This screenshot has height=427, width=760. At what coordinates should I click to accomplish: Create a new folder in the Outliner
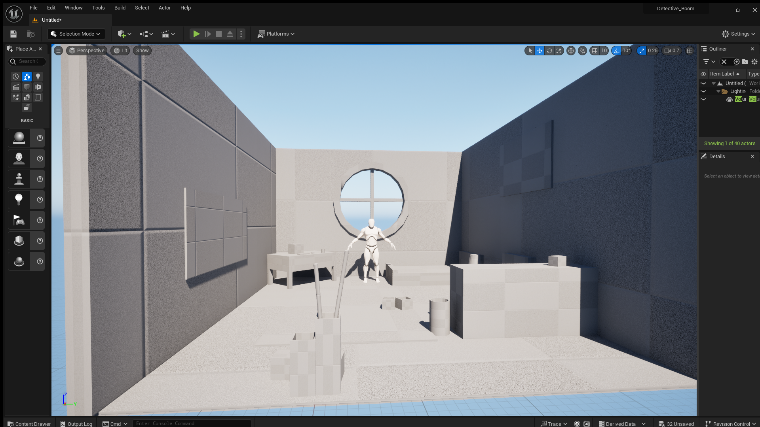point(745,62)
